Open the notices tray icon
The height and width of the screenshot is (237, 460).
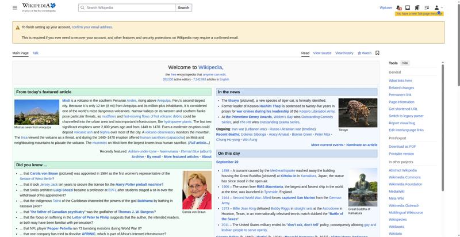point(408,7)
